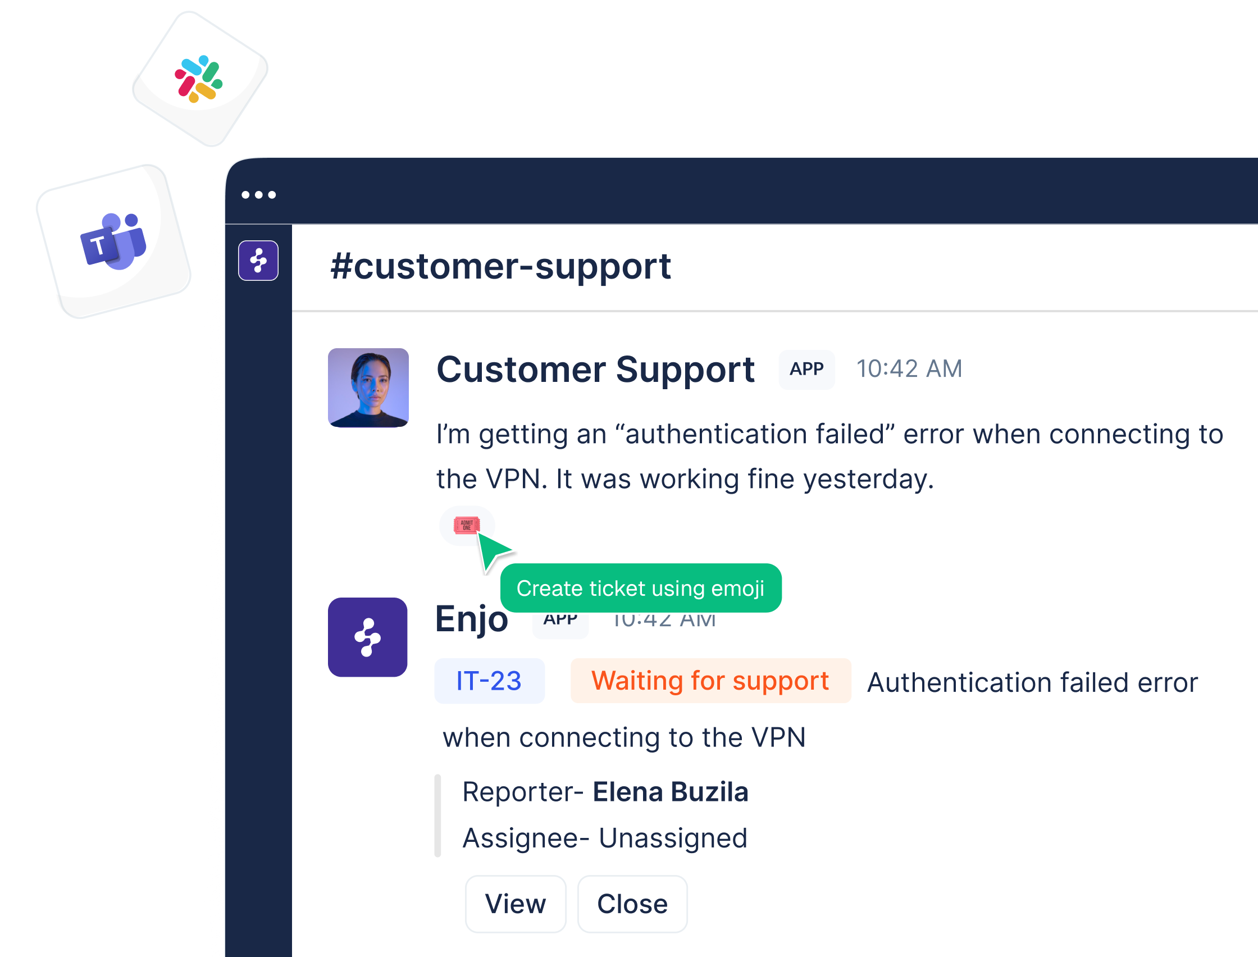The height and width of the screenshot is (957, 1258).
Task: Click the green cursor arrow
Action: (493, 552)
